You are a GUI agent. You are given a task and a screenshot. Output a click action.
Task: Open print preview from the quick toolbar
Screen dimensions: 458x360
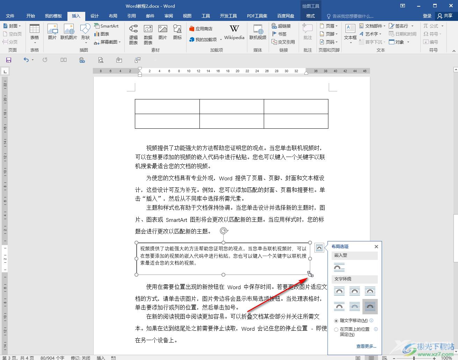pos(101,60)
